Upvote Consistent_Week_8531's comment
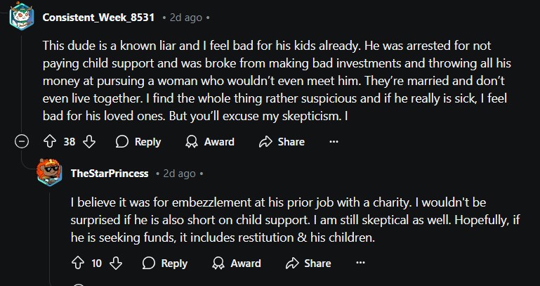The image size is (540, 286). tap(50, 142)
